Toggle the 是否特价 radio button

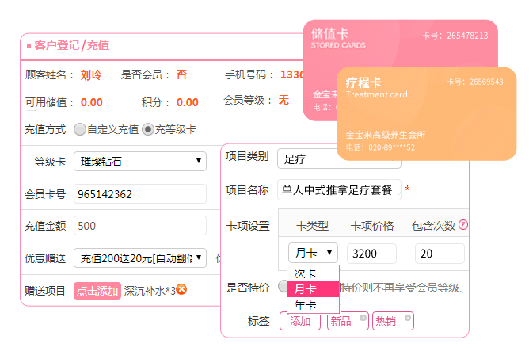[x=284, y=286]
